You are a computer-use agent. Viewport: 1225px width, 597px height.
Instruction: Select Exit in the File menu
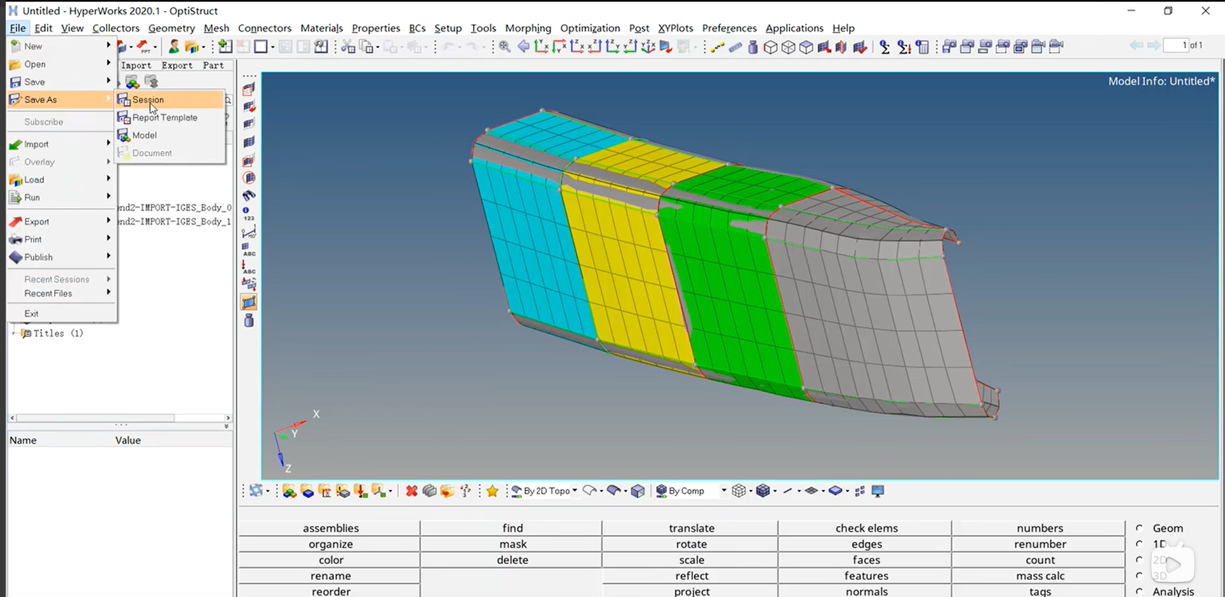(x=61, y=313)
